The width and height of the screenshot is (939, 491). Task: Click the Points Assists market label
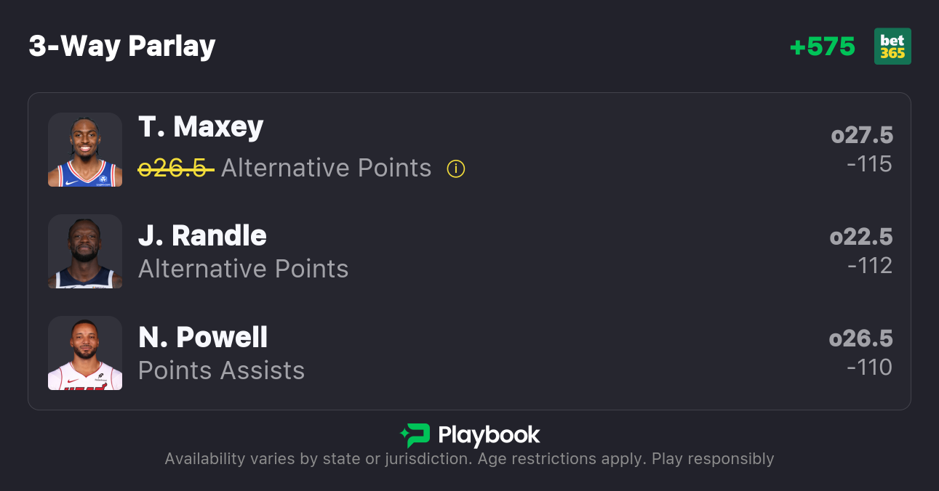[x=221, y=370]
